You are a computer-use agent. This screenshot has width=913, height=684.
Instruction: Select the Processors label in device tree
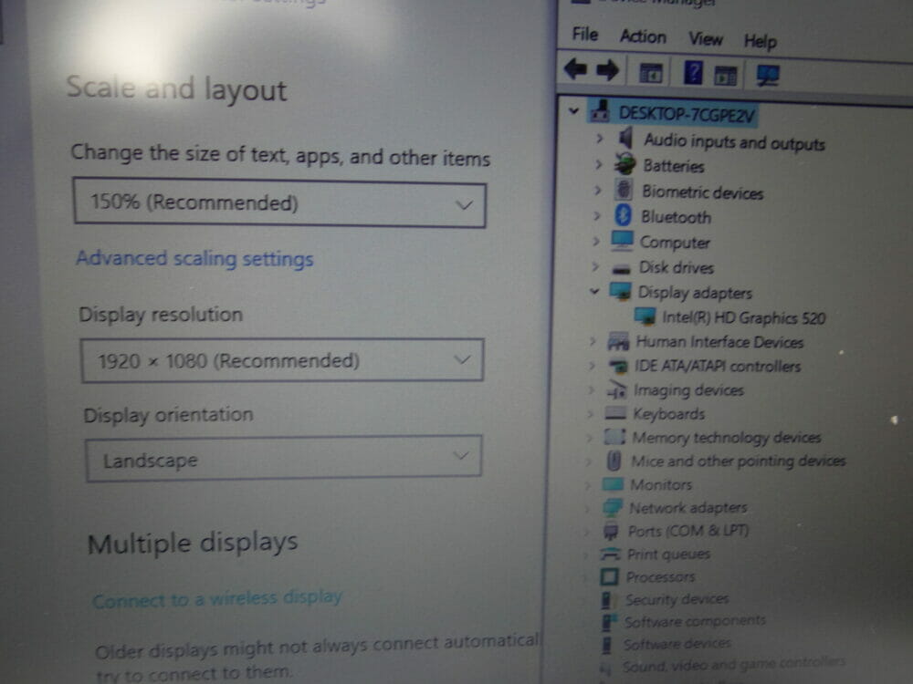[660, 577]
